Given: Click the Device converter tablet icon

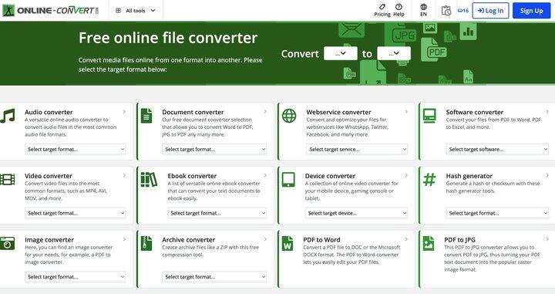Looking at the screenshot, I should [x=288, y=180].
